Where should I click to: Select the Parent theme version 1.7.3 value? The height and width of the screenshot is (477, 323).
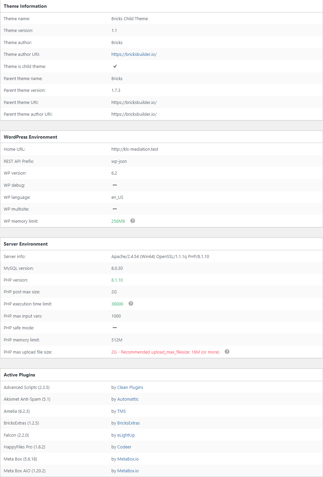click(116, 90)
